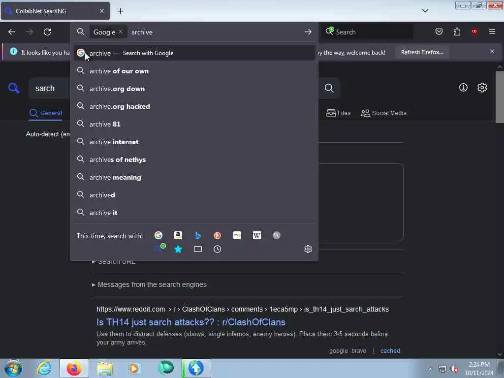Open the cached version link
Screen dimensions: 504x378
[x=390, y=350]
